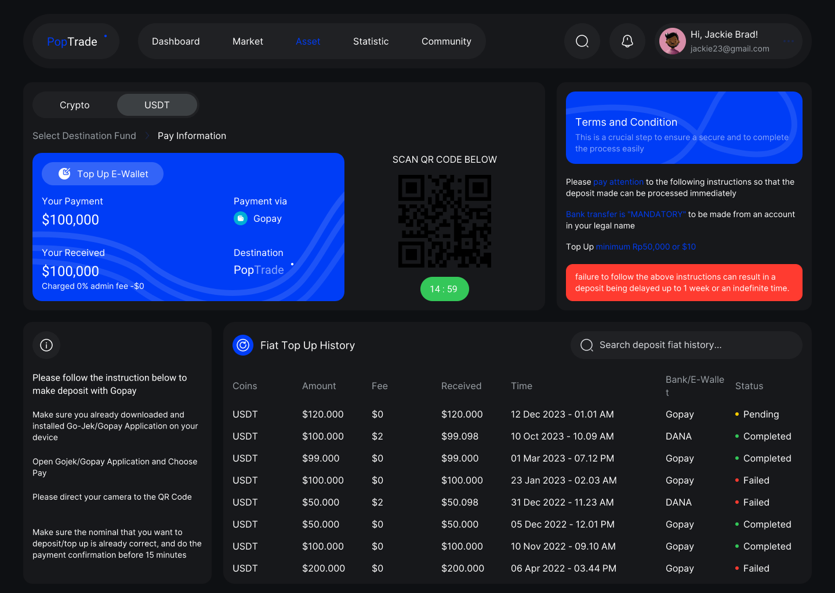Click Failed status on 23 Jan 2023 row

click(x=753, y=480)
